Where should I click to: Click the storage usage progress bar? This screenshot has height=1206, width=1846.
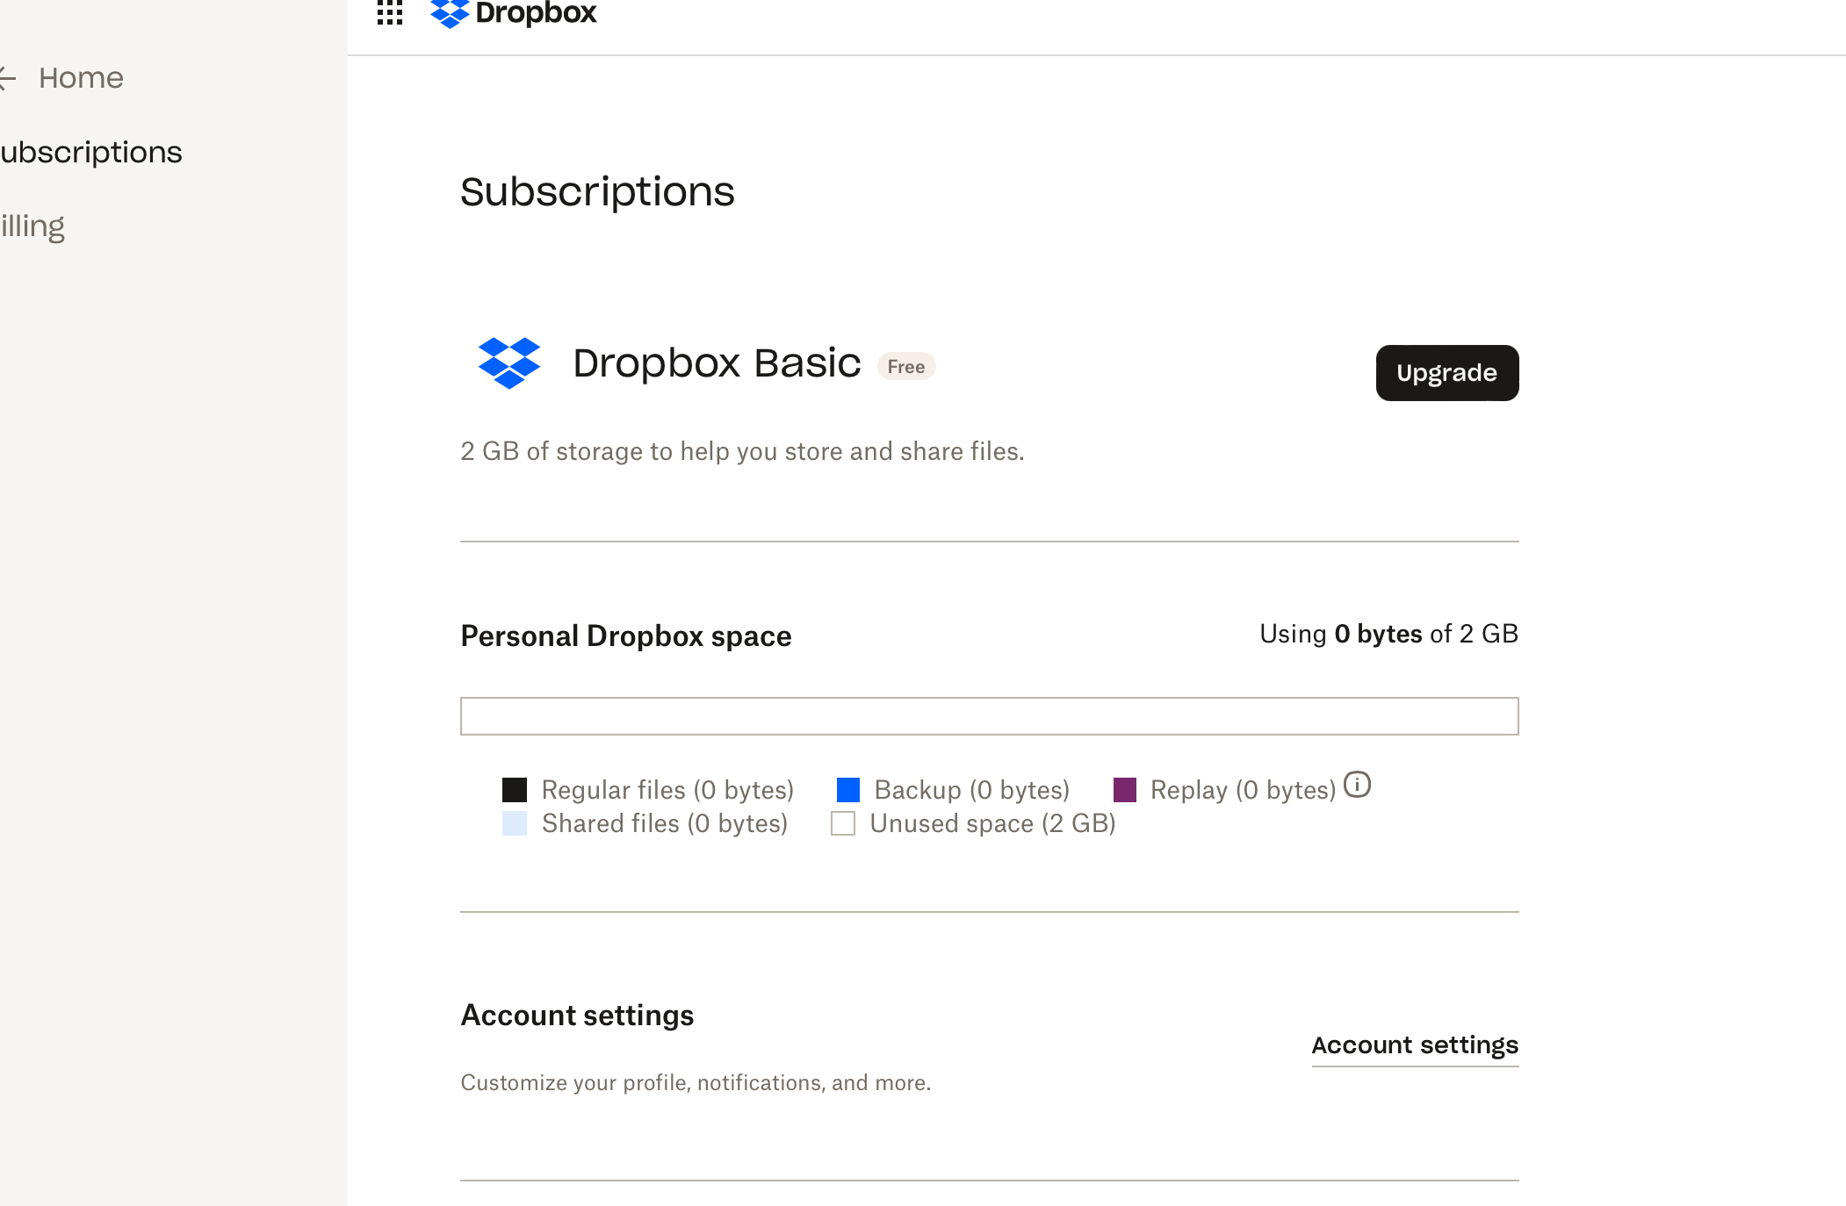tap(989, 716)
